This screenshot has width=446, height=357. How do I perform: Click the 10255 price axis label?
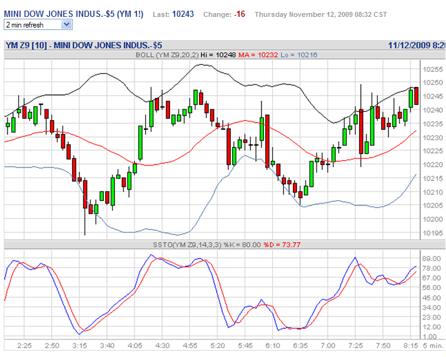[433, 69]
